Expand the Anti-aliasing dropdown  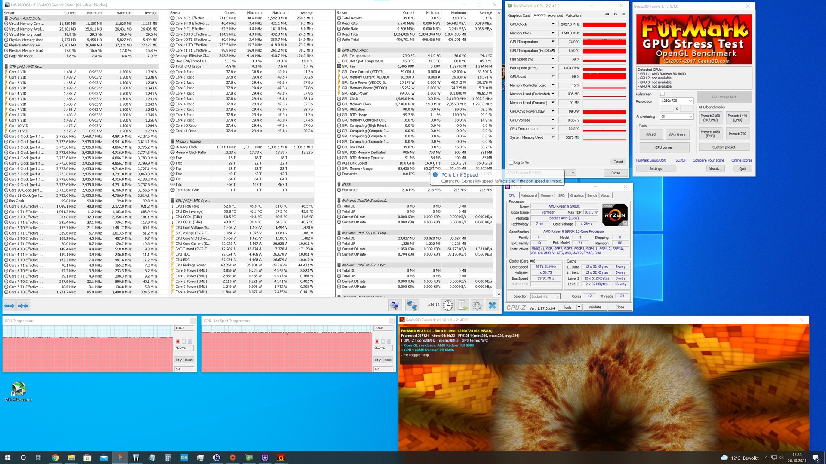click(676, 116)
